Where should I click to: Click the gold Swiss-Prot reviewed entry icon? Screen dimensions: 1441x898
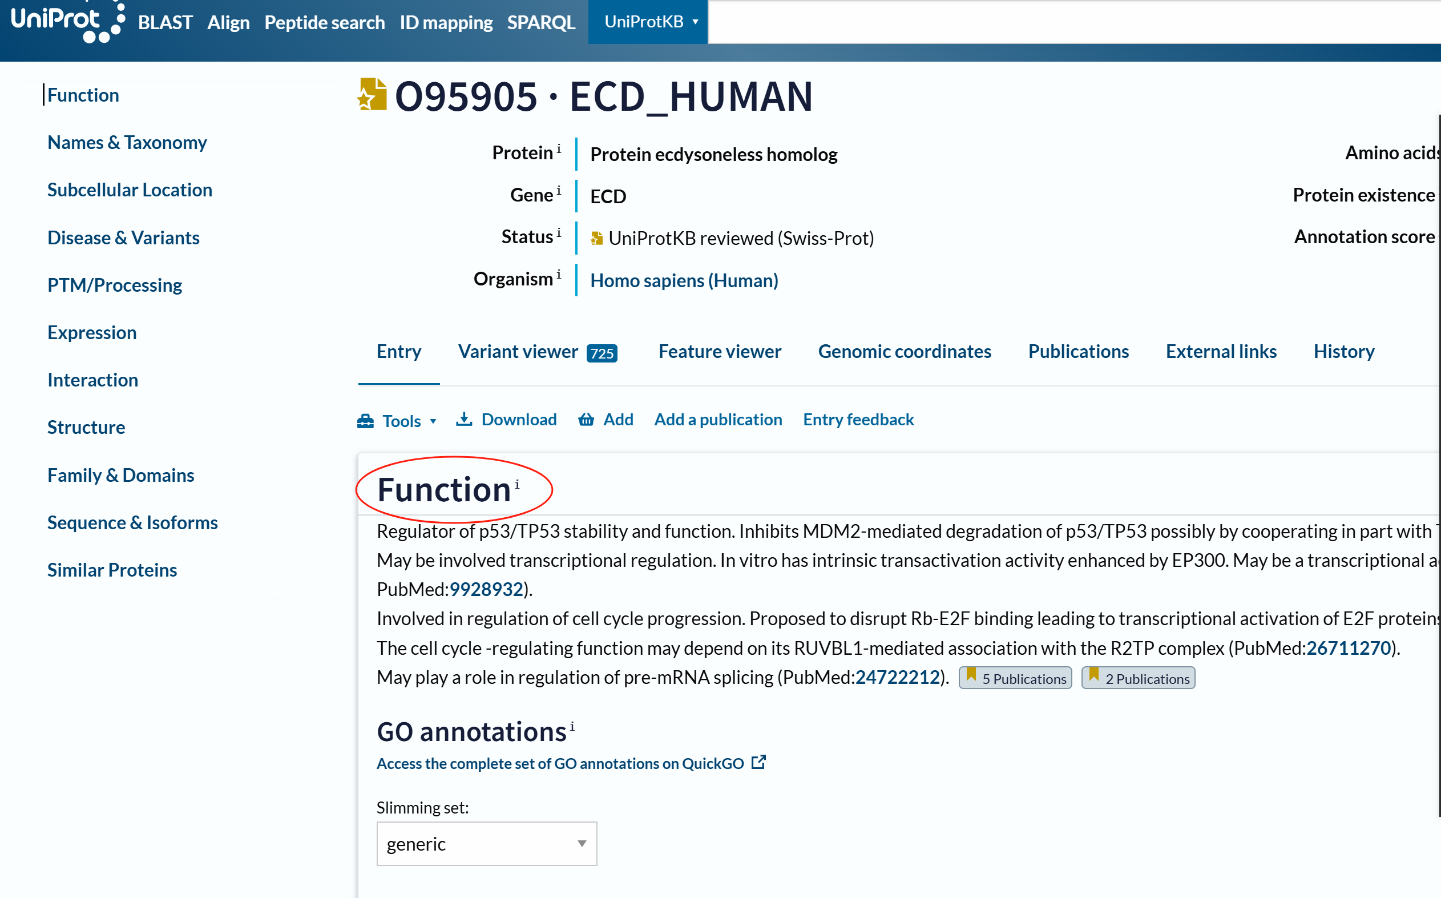pos(372,94)
